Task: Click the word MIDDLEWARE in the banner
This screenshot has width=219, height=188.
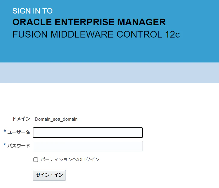Action: pyautogui.click(x=82, y=34)
